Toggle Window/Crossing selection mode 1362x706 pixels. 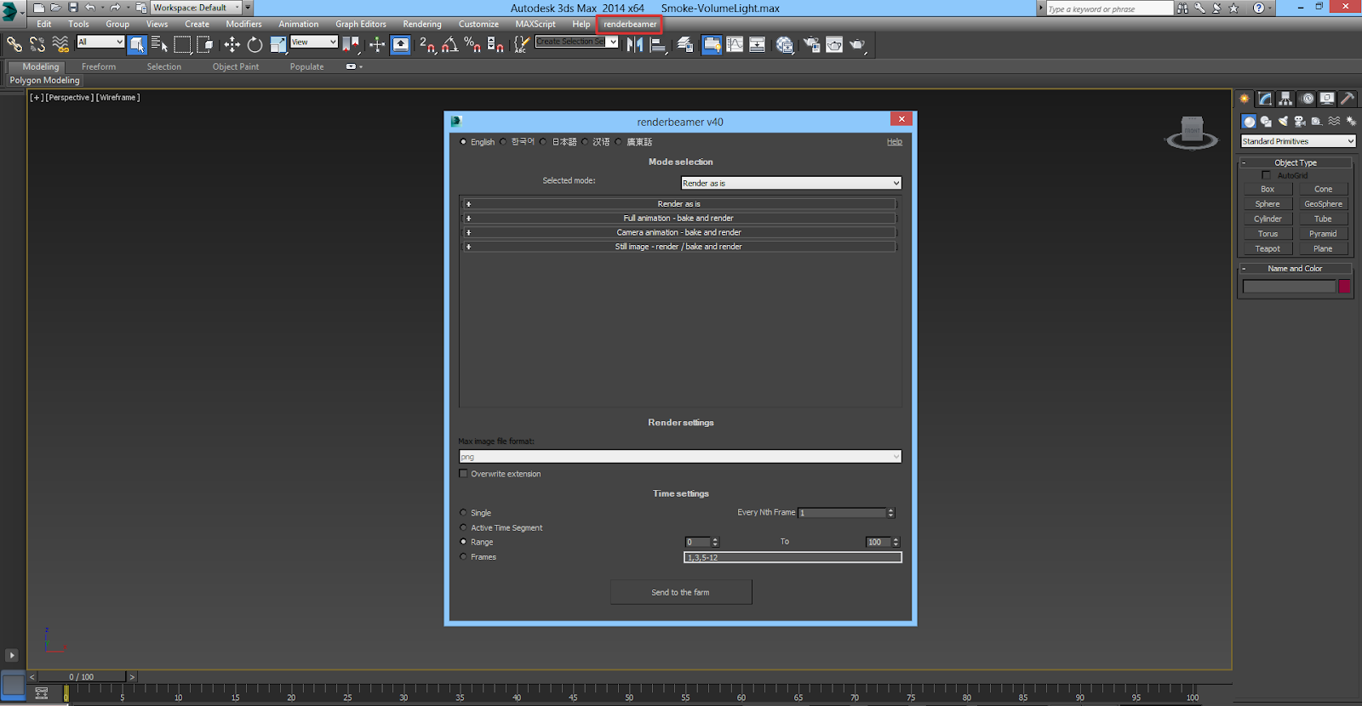(x=205, y=44)
